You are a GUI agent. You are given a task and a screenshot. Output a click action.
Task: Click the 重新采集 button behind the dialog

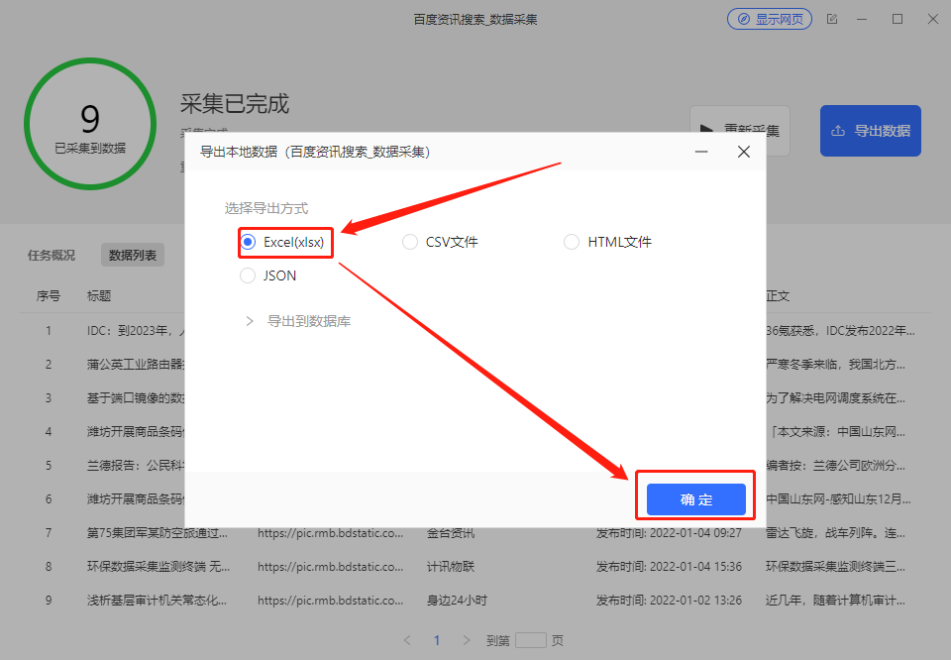740,131
